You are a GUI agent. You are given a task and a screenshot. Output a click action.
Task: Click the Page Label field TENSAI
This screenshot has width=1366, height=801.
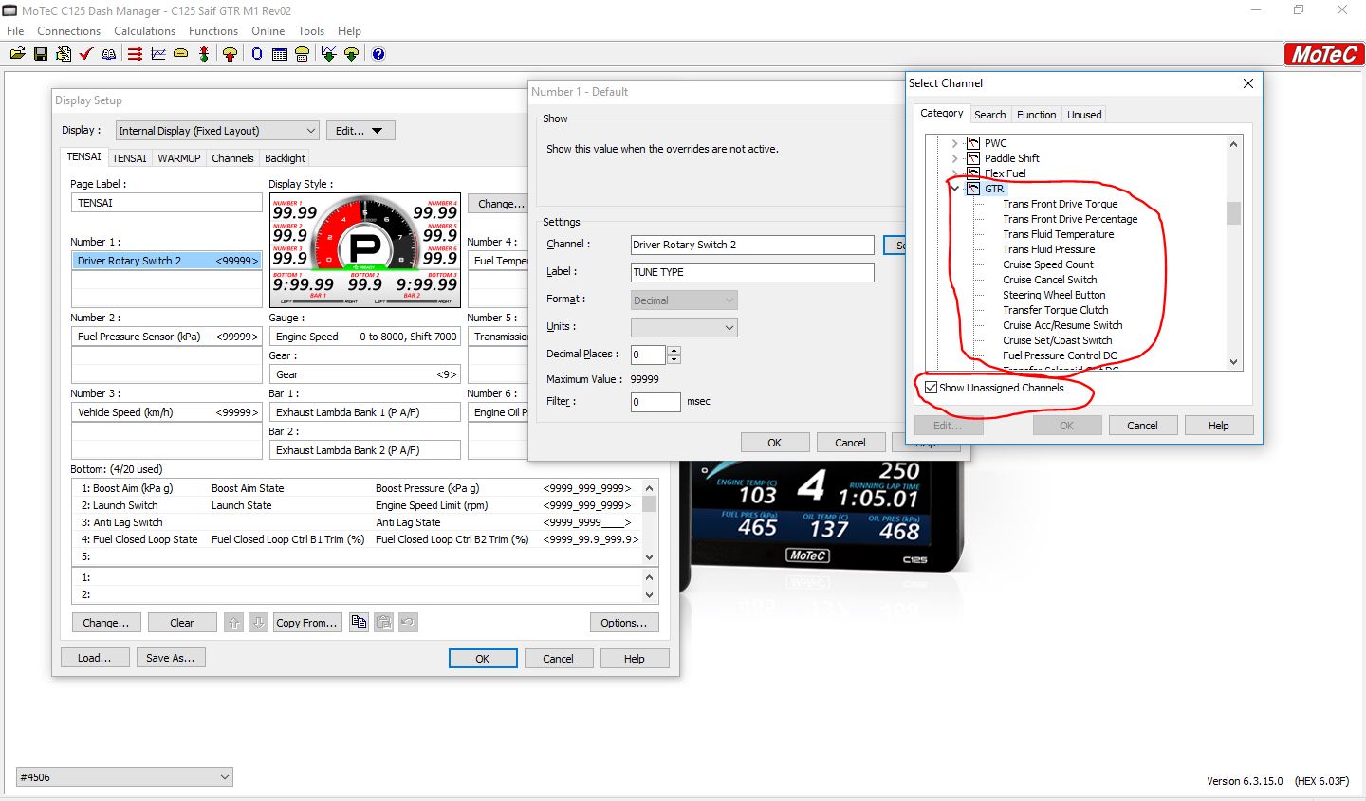pyautogui.click(x=166, y=203)
